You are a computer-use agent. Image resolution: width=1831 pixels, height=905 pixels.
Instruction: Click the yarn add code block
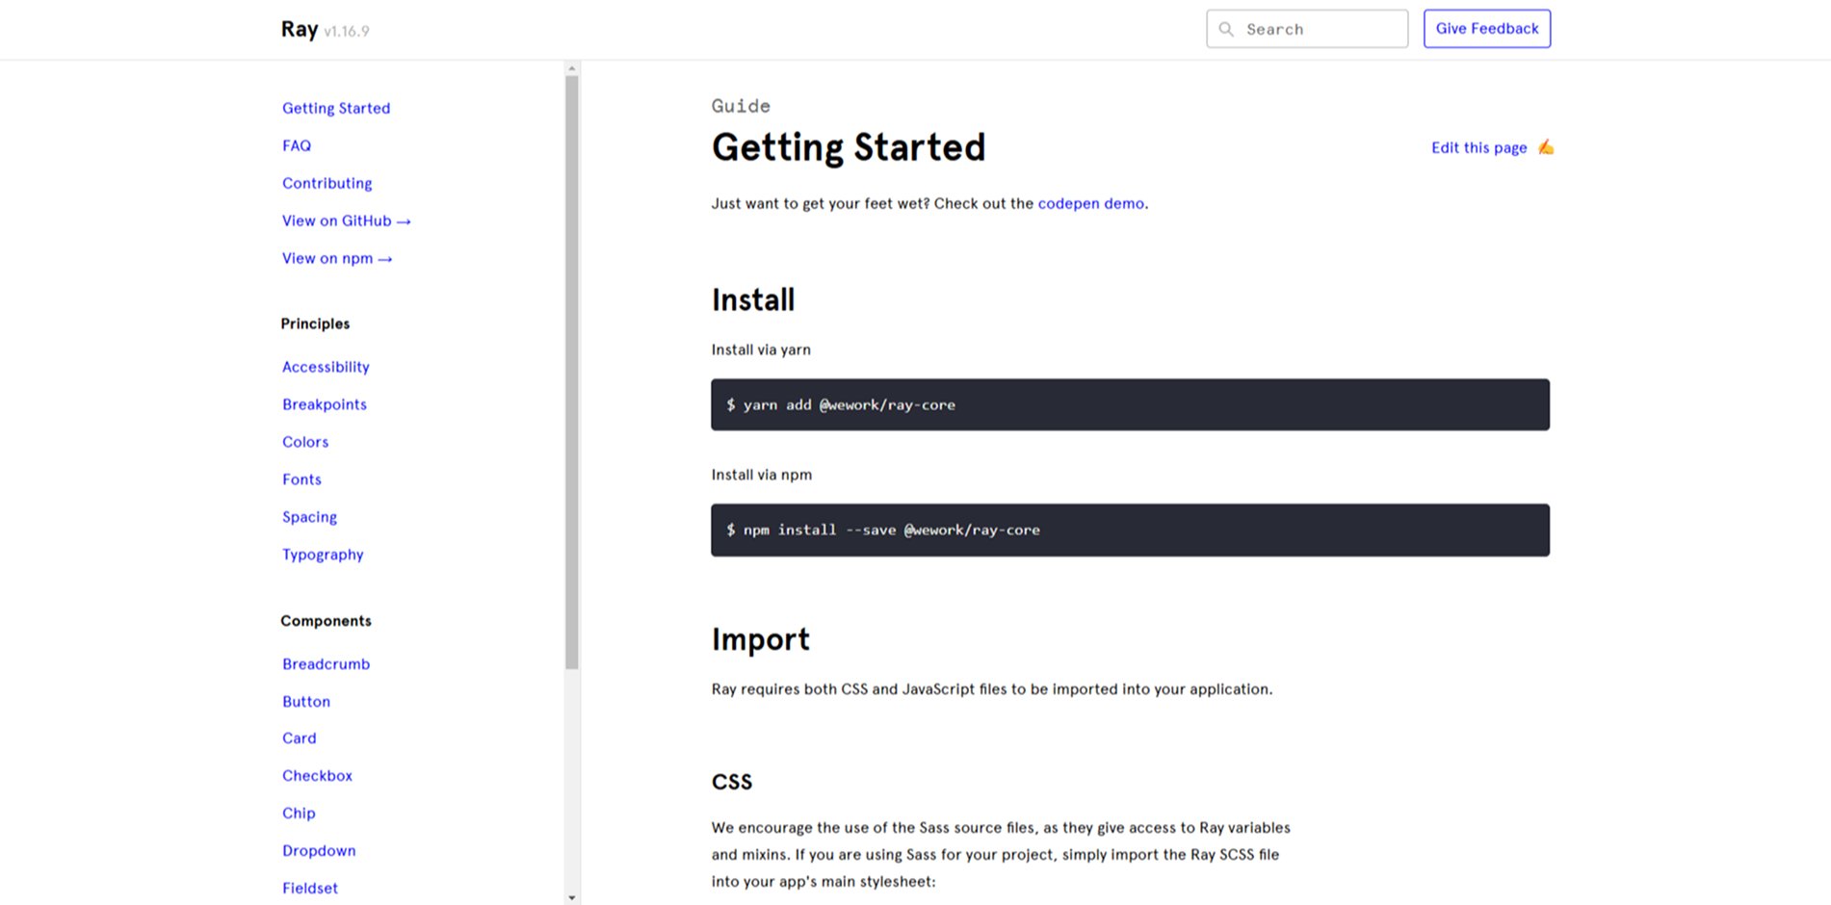click(x=1130, y=404)
